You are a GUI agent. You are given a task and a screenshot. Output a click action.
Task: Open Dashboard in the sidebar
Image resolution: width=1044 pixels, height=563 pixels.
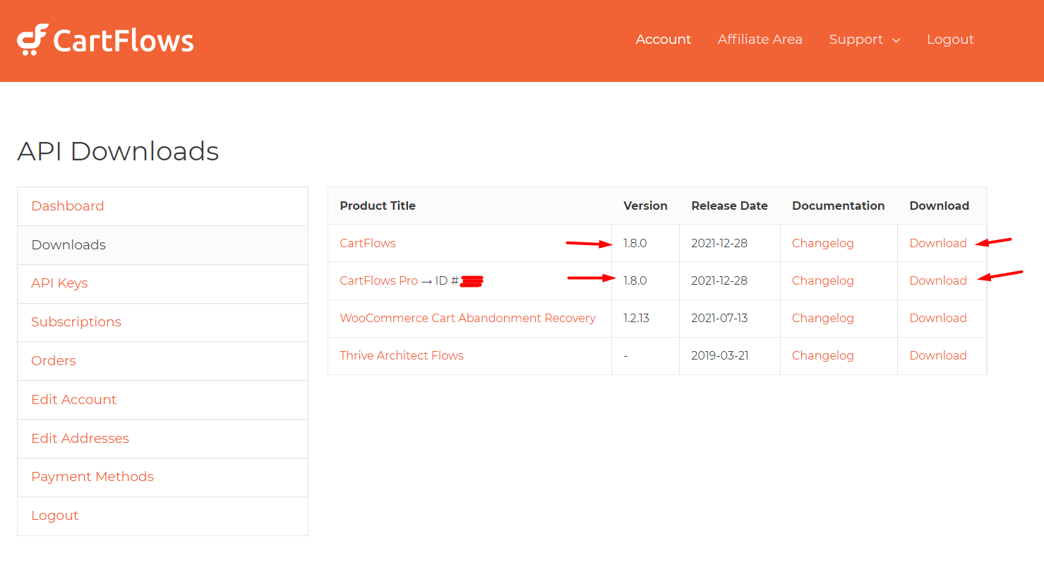coord(67,206)
